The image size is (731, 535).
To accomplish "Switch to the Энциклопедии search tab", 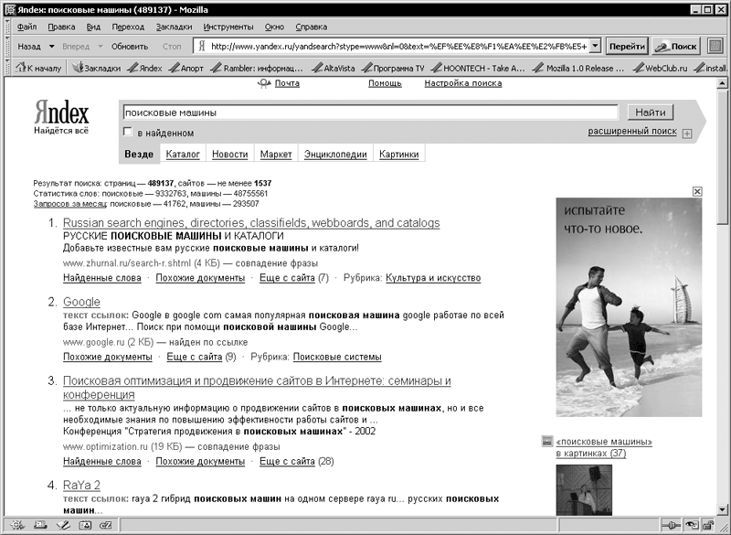I will click(x=335, y=154).
